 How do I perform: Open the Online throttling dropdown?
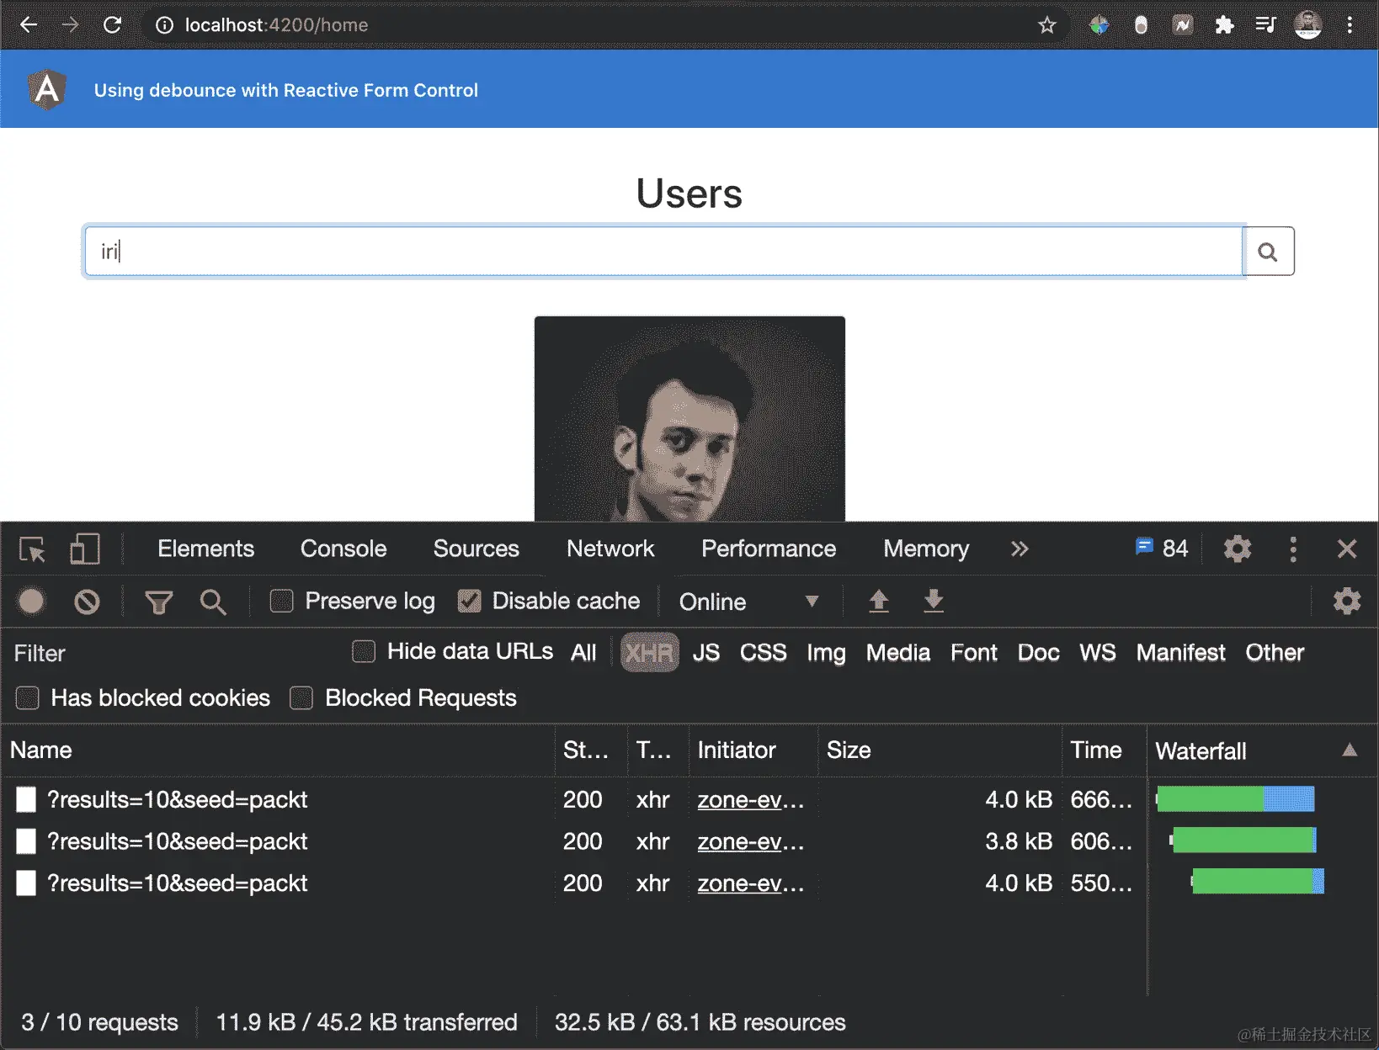[748, 602]
